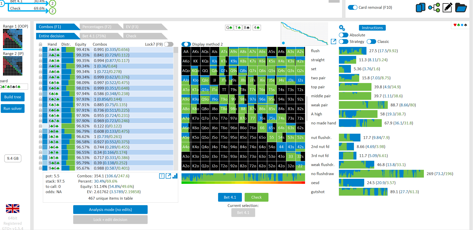
Task: Click the flush category bar
Action: (352, 51)
